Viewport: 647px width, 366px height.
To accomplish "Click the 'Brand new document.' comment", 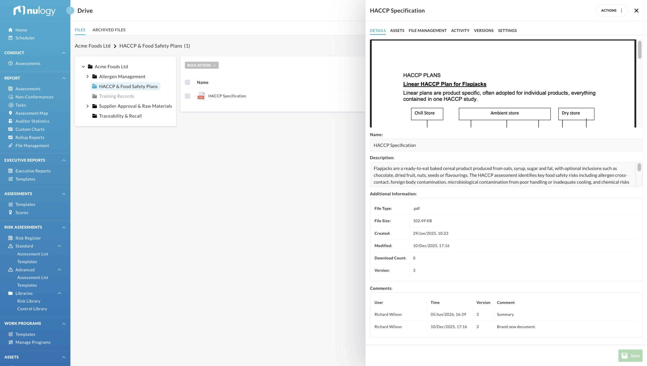I will pos(516,327).
